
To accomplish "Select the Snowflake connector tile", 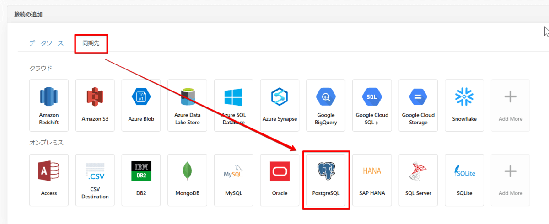I will click(464, 106).
